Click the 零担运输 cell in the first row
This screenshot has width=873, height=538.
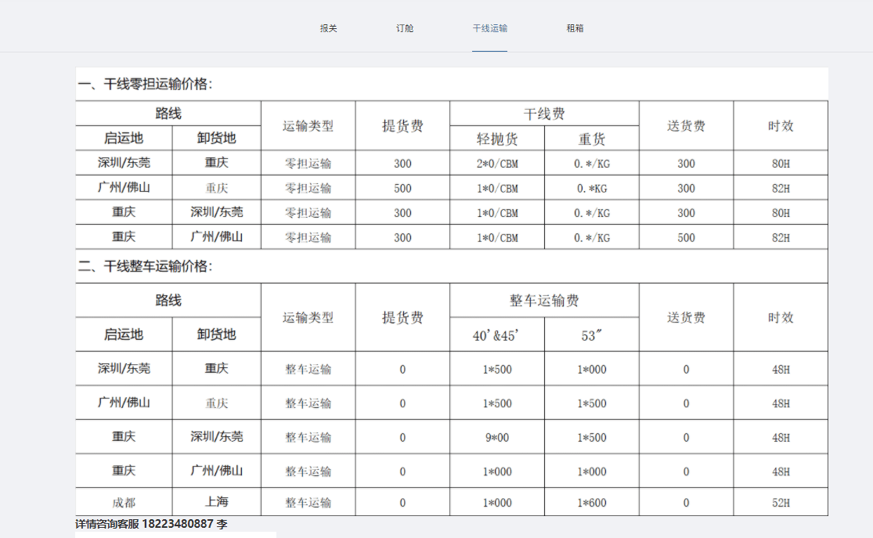[308, 163]
